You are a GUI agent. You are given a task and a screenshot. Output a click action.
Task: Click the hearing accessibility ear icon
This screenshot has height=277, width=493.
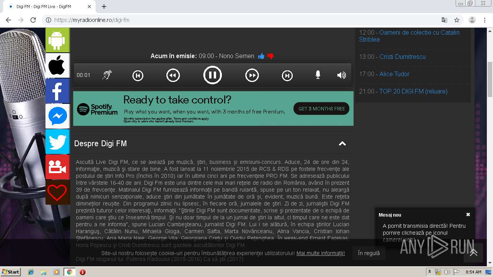(107, 75)
